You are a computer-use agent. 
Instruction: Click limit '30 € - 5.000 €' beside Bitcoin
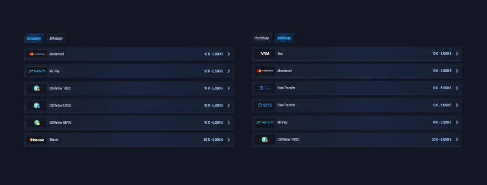(x=214, y=140)
